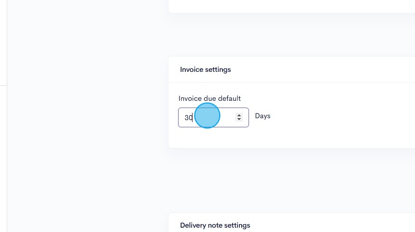Screen dimensions: 415x232
Task: Decrease invoice due days with down arrow
Action: (239, 119)
